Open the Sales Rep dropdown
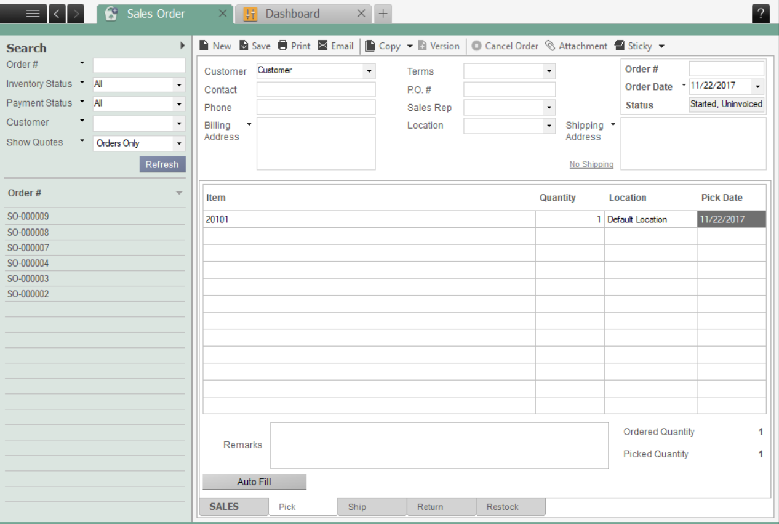The height and width of the screenshot is (524, 779). (549, 108)
